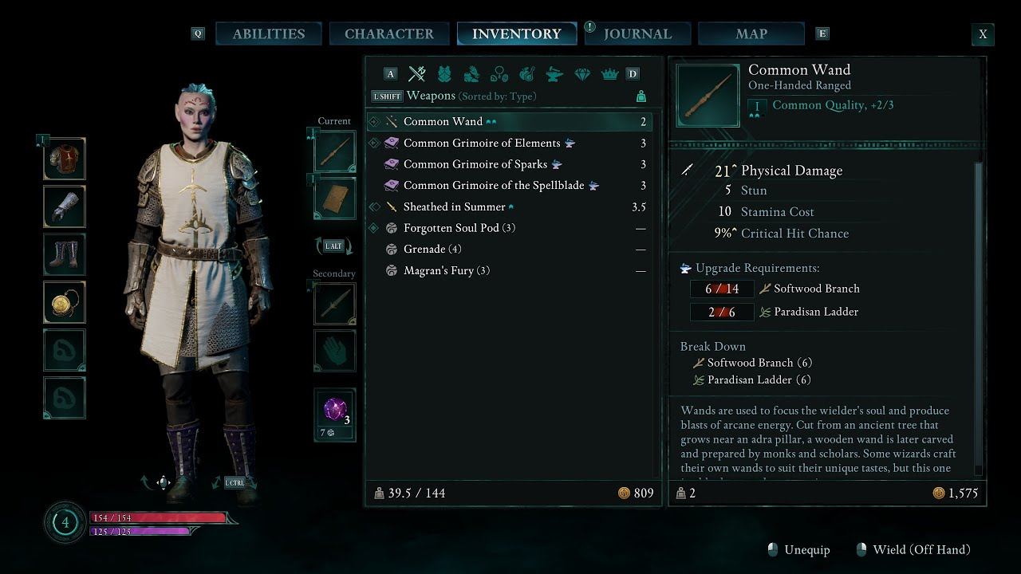1021x574 pixels.
Task: Open the Journal tab
Action: point(637,33)
